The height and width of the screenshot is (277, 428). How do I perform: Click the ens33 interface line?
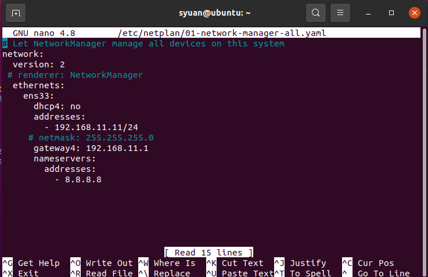38,96
